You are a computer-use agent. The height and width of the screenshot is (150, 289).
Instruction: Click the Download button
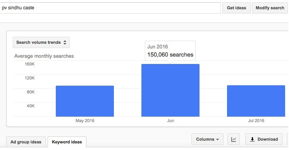tap(264, 139)
